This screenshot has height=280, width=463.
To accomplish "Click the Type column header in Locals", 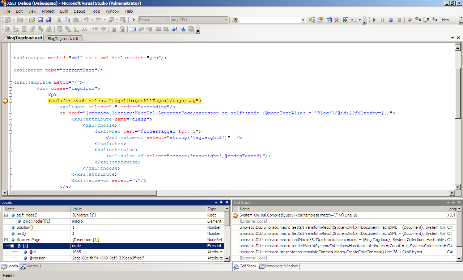I will pos(215,209).
